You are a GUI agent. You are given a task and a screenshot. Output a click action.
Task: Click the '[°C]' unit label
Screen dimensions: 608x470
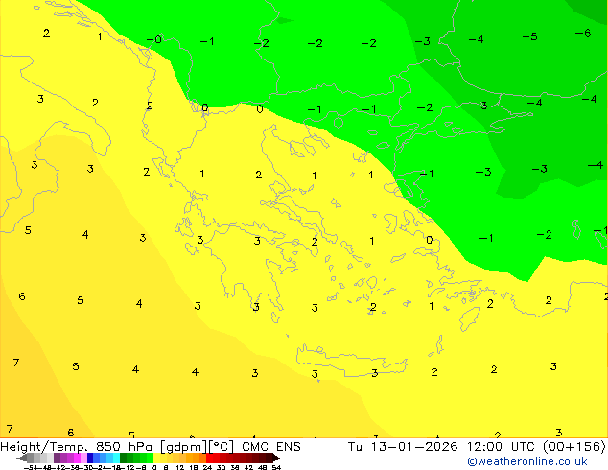(x=221, y=447)
